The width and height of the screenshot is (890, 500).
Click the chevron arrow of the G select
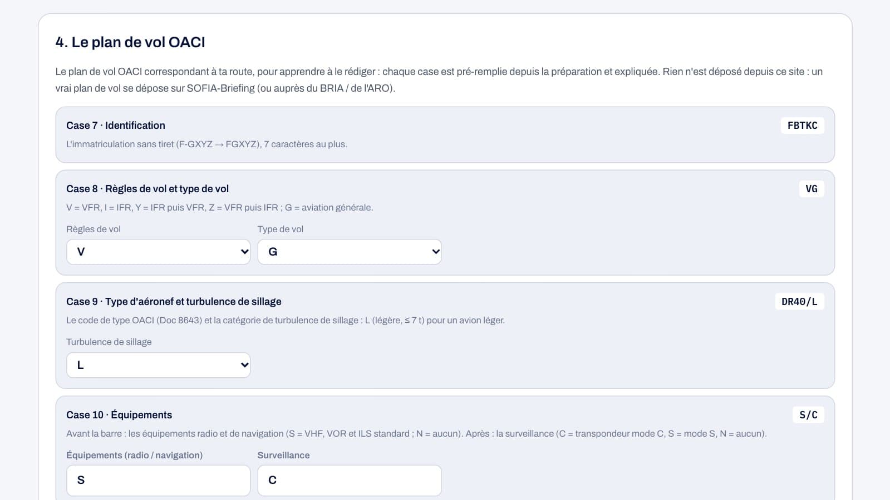pyautogui.click(x=436, y=252)
